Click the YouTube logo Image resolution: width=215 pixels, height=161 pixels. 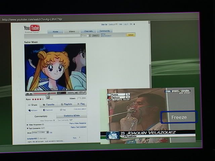tap(32, 28)
